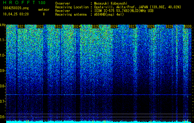Click the meteor label text
194x123 pixels.
(x=44, y=10)
